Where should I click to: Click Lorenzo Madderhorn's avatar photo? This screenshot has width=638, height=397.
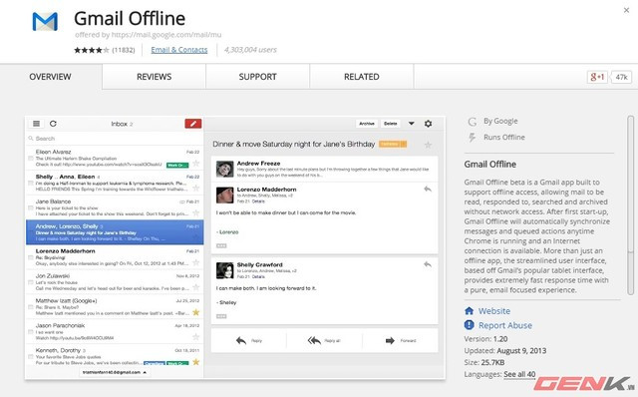coord(224,196)
